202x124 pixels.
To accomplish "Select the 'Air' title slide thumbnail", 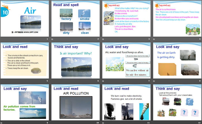I will (x=25, y=19).
